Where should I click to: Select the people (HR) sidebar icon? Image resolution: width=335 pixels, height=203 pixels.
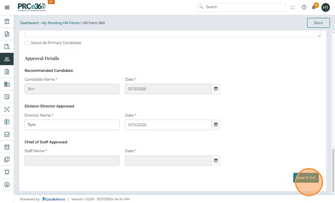7,59
